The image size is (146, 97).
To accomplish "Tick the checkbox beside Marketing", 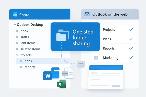I will pos(96,58).
